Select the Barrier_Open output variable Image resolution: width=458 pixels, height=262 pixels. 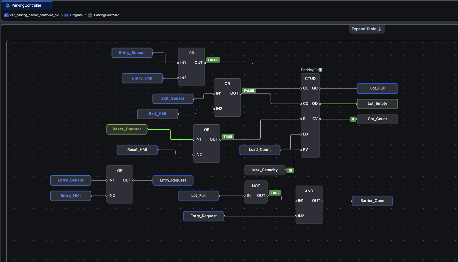[372, 201]
